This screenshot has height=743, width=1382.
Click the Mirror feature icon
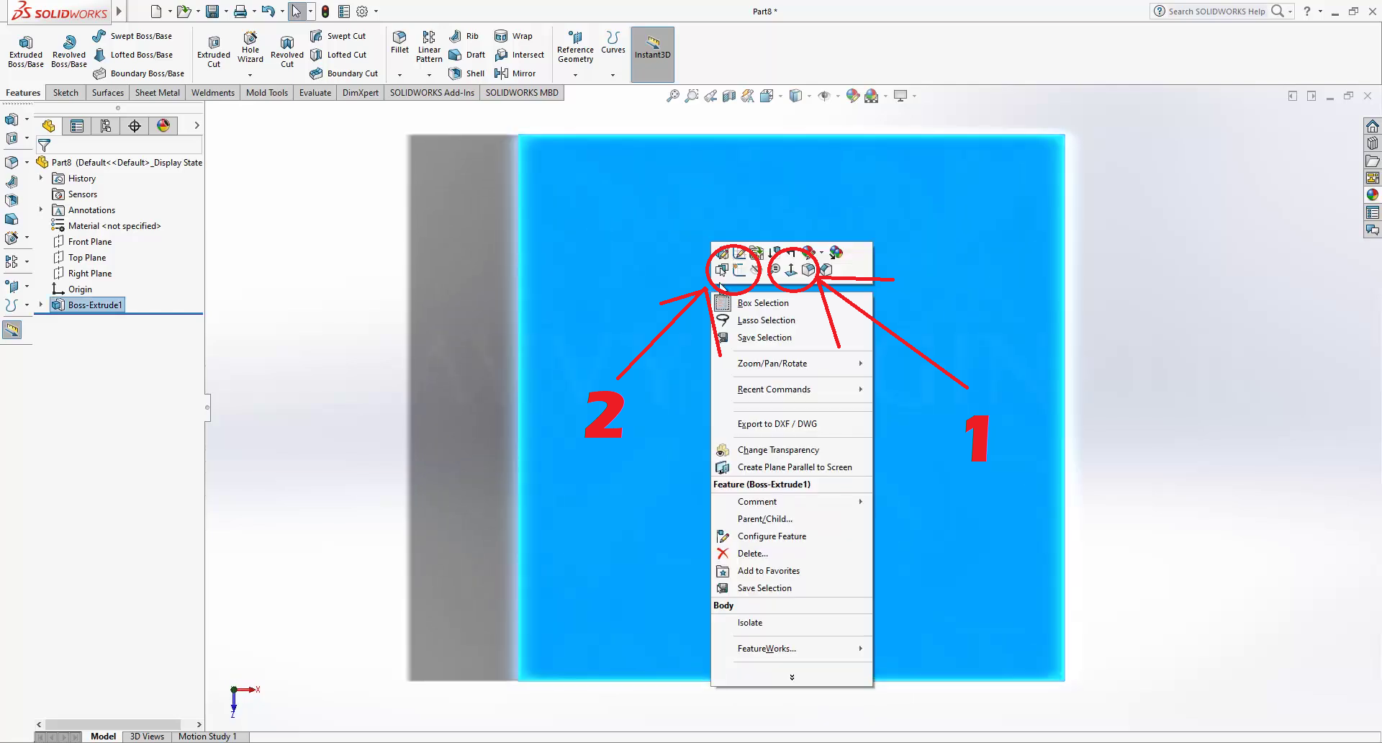coord(515,73)
